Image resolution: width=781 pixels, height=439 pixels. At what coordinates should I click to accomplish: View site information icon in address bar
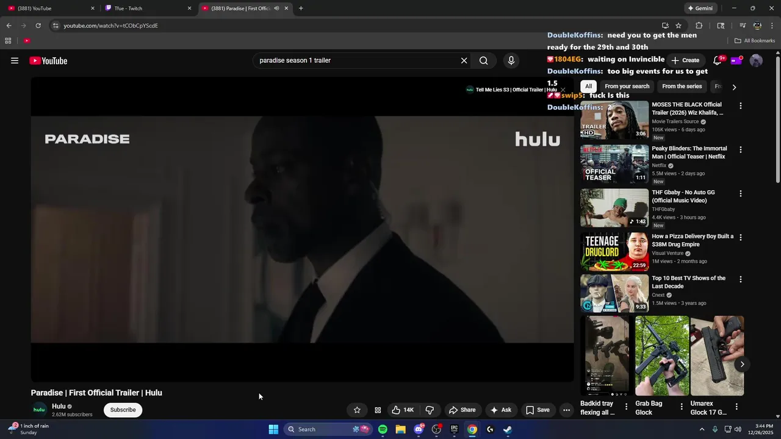coord(56,26)
